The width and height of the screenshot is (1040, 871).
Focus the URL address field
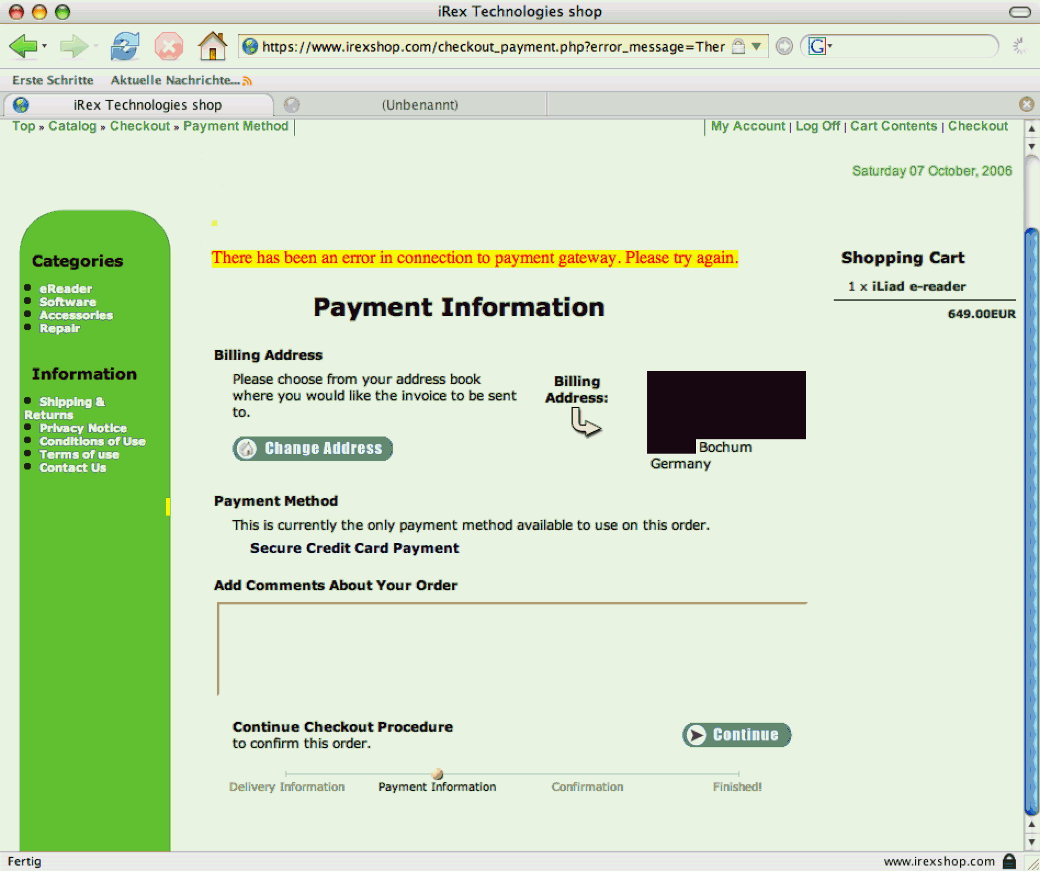[494, 47]
